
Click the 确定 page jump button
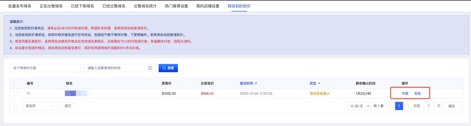[x=451, y=106]
